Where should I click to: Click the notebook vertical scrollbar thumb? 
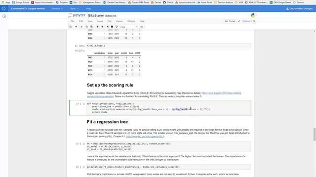click(x=315, y=134)
